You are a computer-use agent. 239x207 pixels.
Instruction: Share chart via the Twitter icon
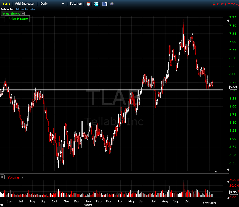click(96, 4)
